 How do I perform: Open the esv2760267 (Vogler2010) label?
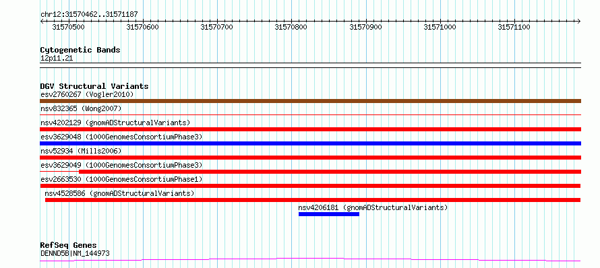point(87,94)
